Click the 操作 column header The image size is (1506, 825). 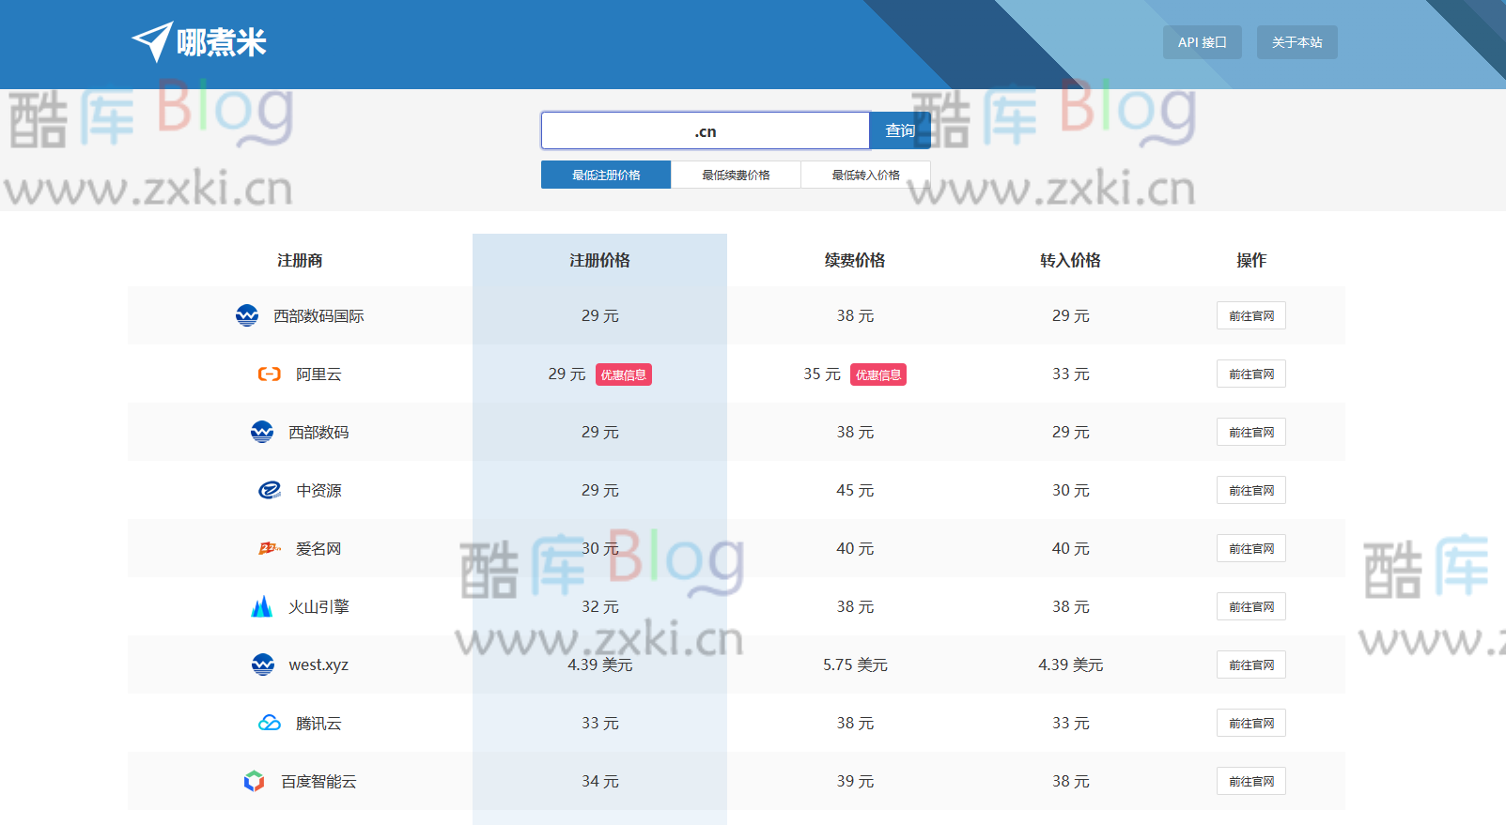tap(1251, 260)
